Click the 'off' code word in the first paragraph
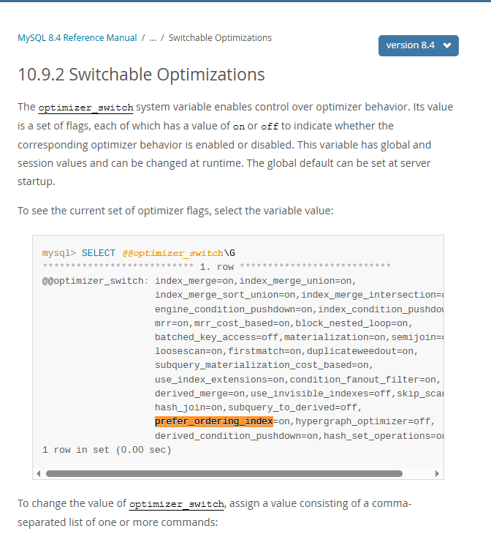Viewport: 491px width, 534px height. point(270,127)
